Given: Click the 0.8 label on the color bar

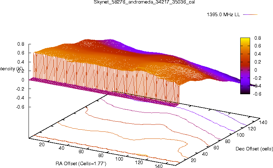Looking at the screenshot, I should pos(258,38).
